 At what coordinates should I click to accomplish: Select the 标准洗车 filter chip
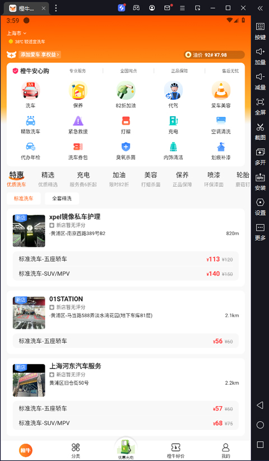pos(24,199)
